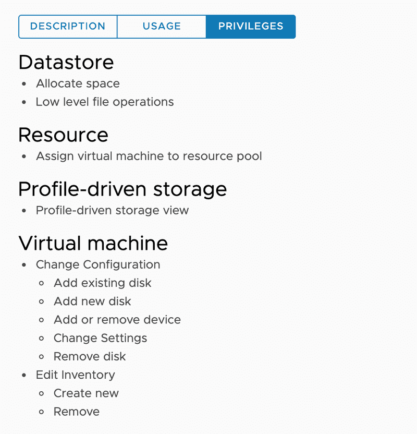Click the Change Configuration list item
Screen dimensions: 417x434
(x=98, y=264)
